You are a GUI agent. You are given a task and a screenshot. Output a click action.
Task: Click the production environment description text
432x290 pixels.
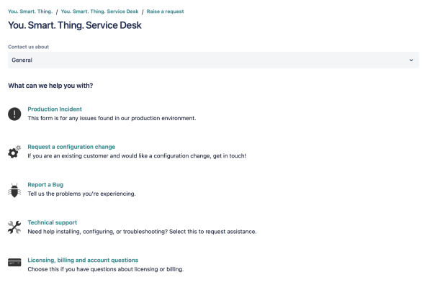coord(112,118)
